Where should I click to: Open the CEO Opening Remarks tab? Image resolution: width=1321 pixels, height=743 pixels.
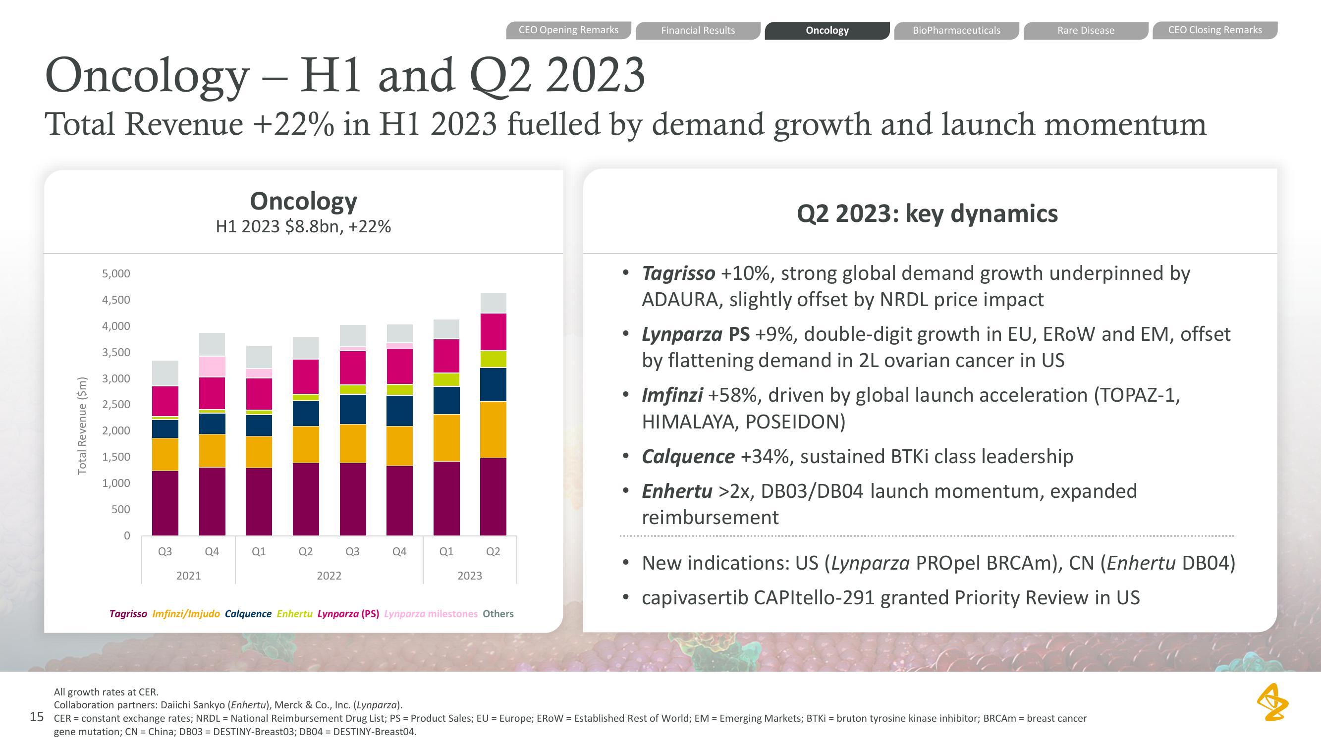point(568,30)
